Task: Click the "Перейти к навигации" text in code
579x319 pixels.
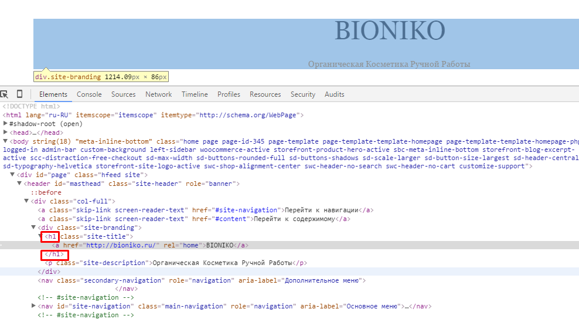Action: (x=322, y=210)
